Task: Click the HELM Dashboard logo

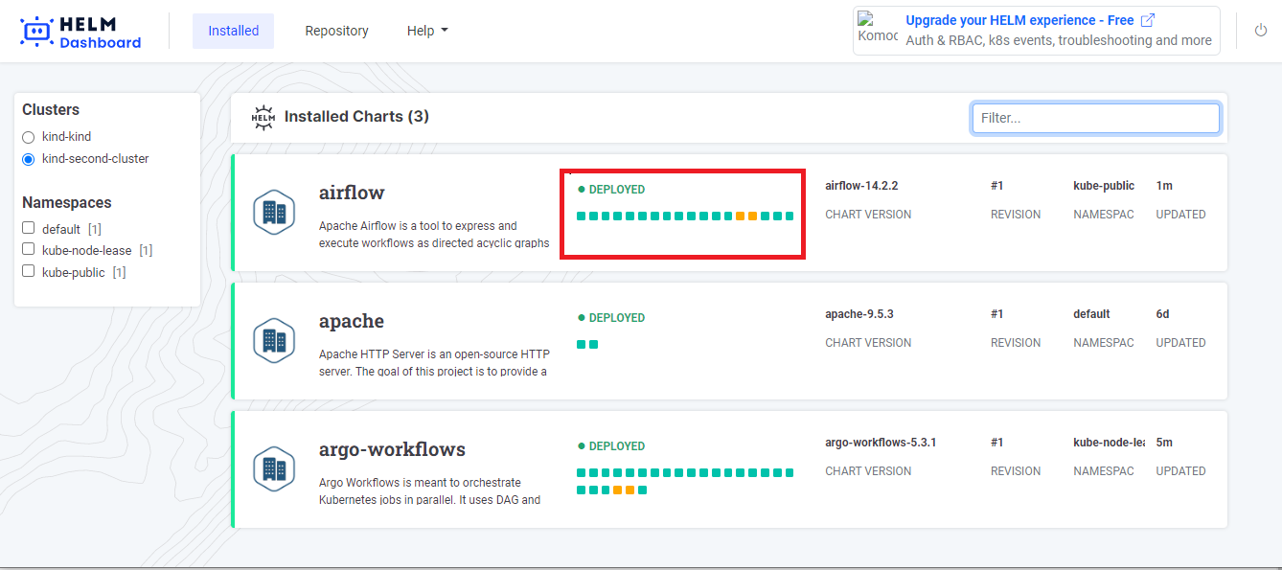Action: pos(80,32)
